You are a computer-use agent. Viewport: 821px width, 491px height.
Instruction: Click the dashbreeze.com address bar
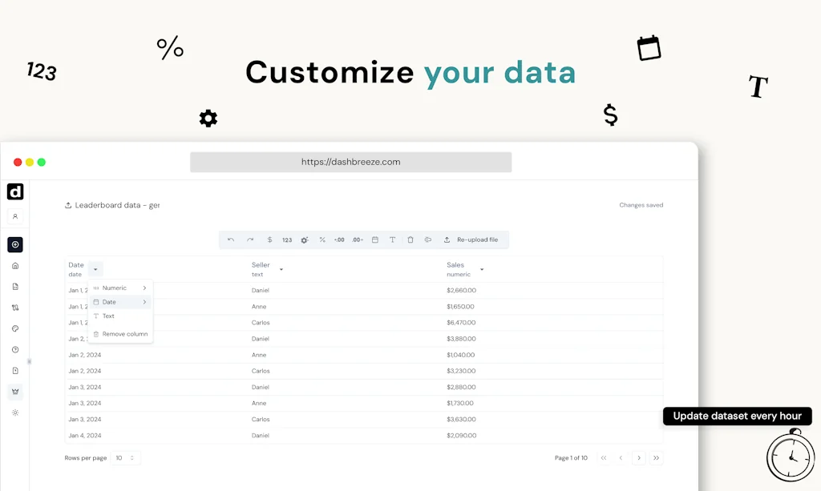(350, 162)
